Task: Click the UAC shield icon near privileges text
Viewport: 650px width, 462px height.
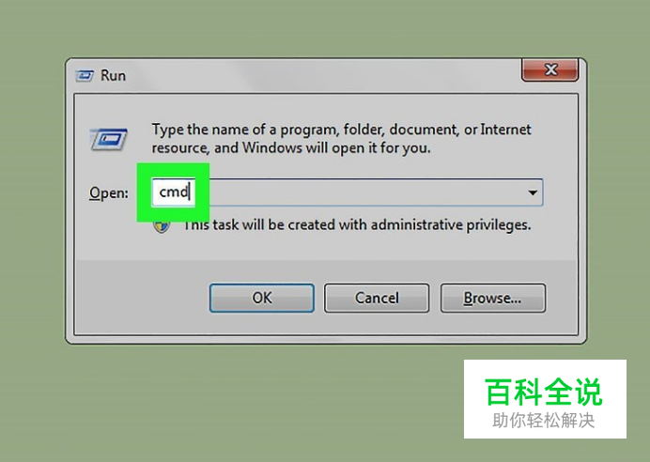Action: coord(162,227)
